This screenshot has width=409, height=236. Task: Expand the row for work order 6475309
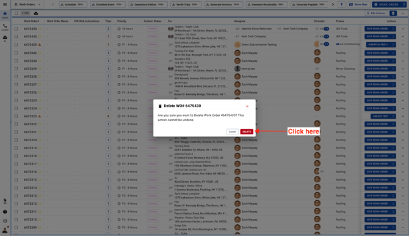click(403, 227)
